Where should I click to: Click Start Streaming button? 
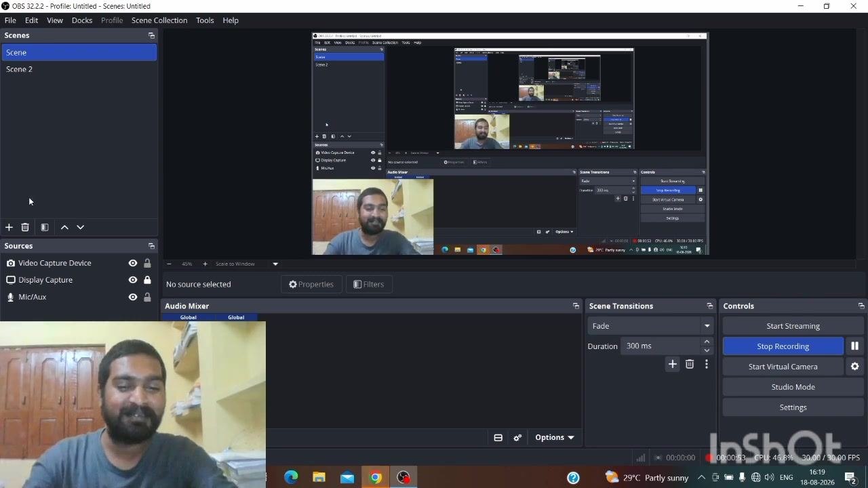(793, 326)
